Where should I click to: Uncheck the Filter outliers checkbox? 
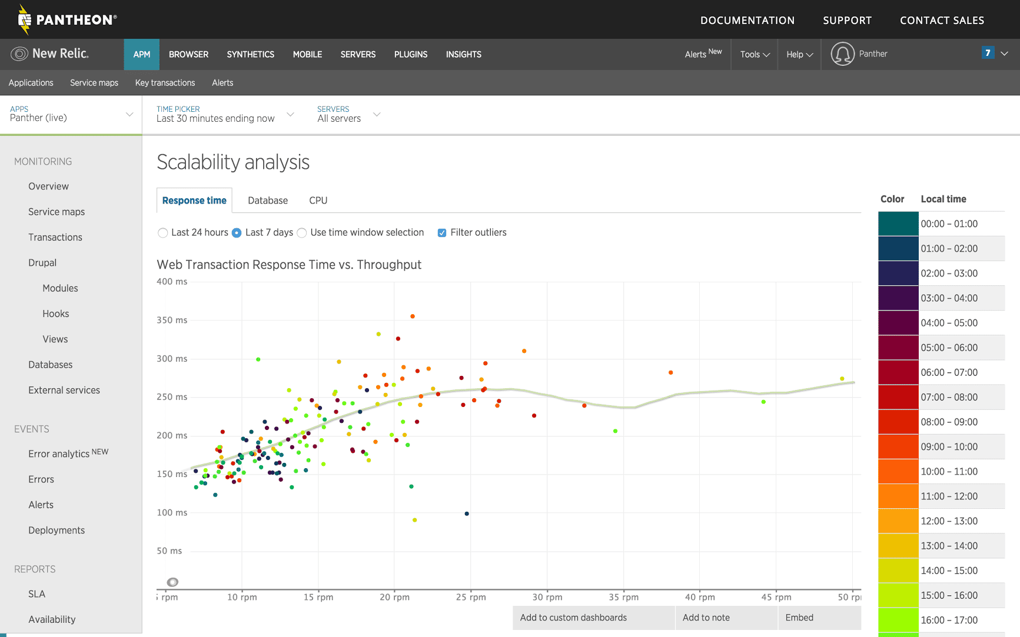442,233
